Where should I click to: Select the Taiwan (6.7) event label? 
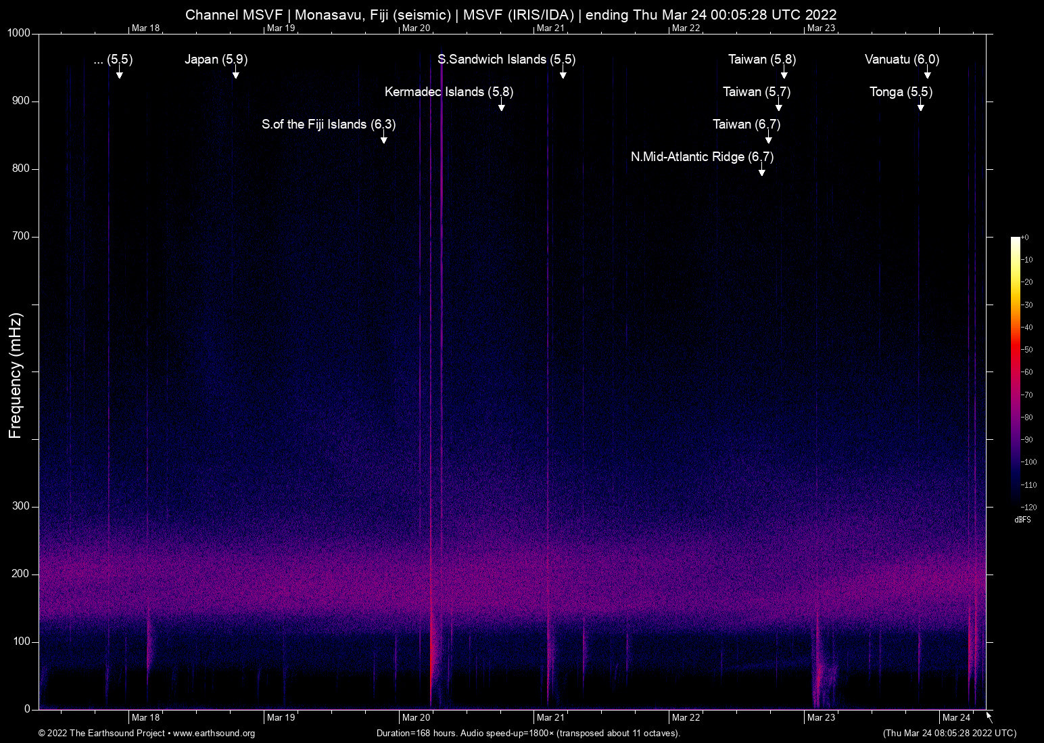pyautogui.click(x=746, y=125)
